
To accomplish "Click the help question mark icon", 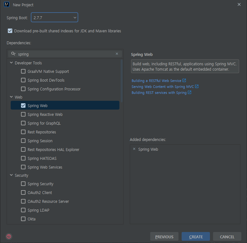I will [9, 236].
